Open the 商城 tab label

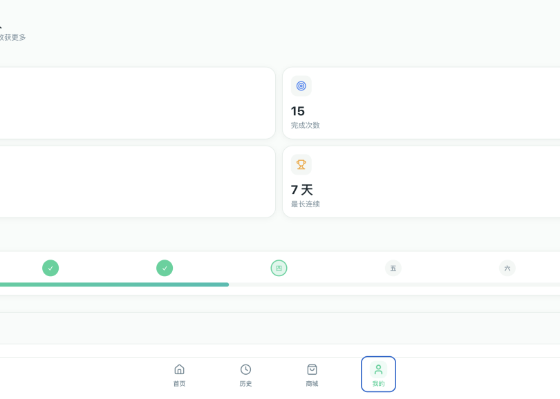click(312, 384)
